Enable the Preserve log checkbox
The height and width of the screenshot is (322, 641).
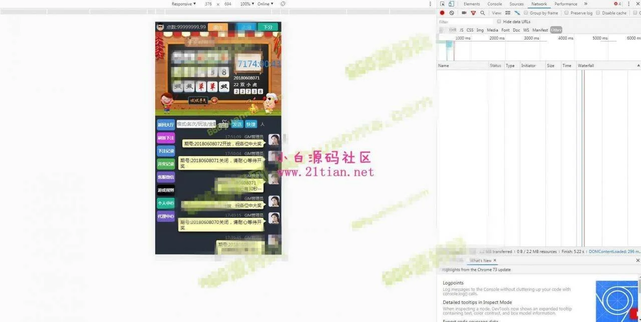[x=566, y=13]
